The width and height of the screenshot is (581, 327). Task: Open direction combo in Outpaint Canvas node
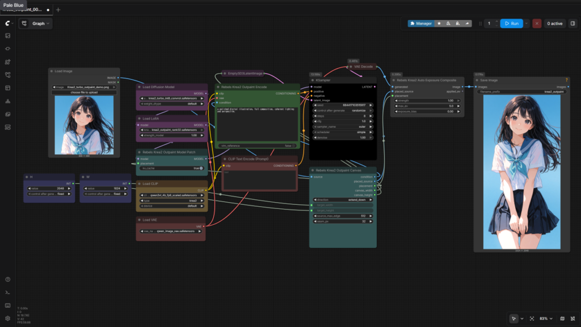342,200
